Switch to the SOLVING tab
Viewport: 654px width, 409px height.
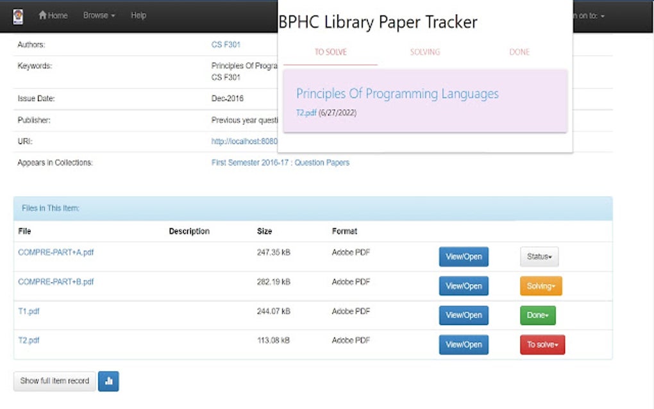pos(424,52)
